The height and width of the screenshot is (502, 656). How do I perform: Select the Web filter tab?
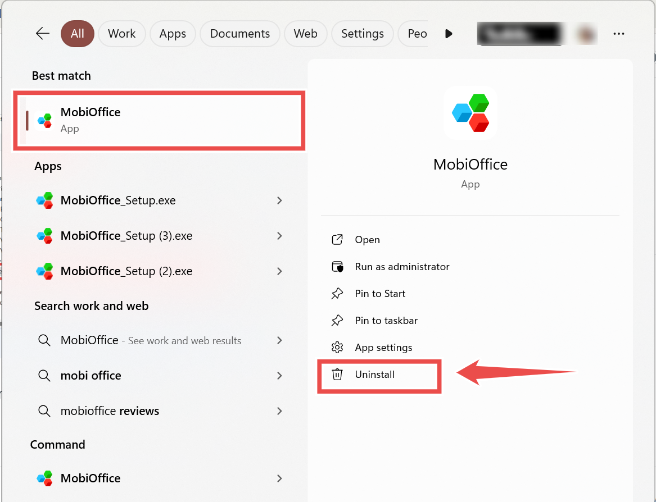point(305,34)
